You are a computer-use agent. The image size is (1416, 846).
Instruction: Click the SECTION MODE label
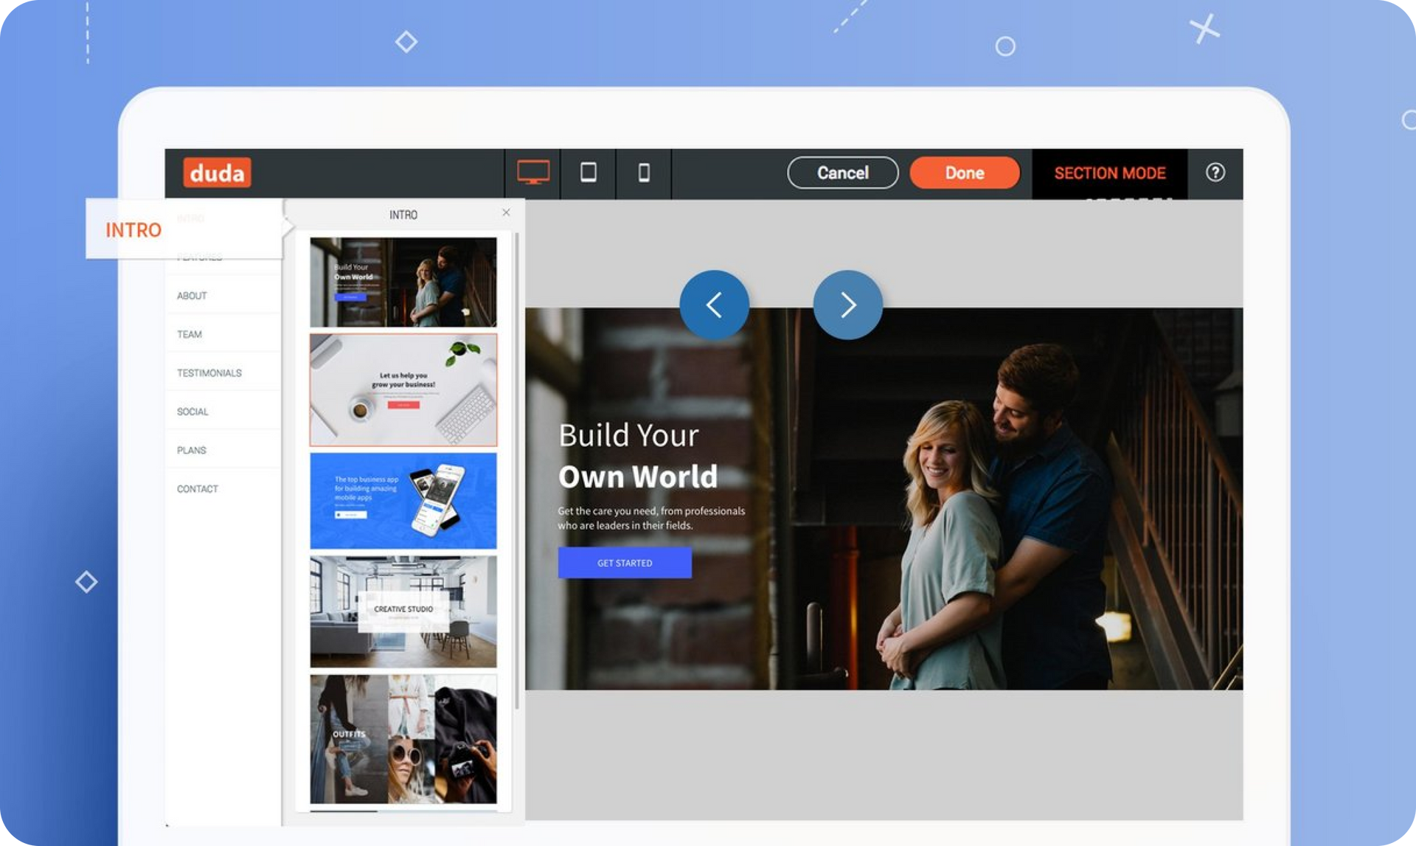tap(1110, 173)
